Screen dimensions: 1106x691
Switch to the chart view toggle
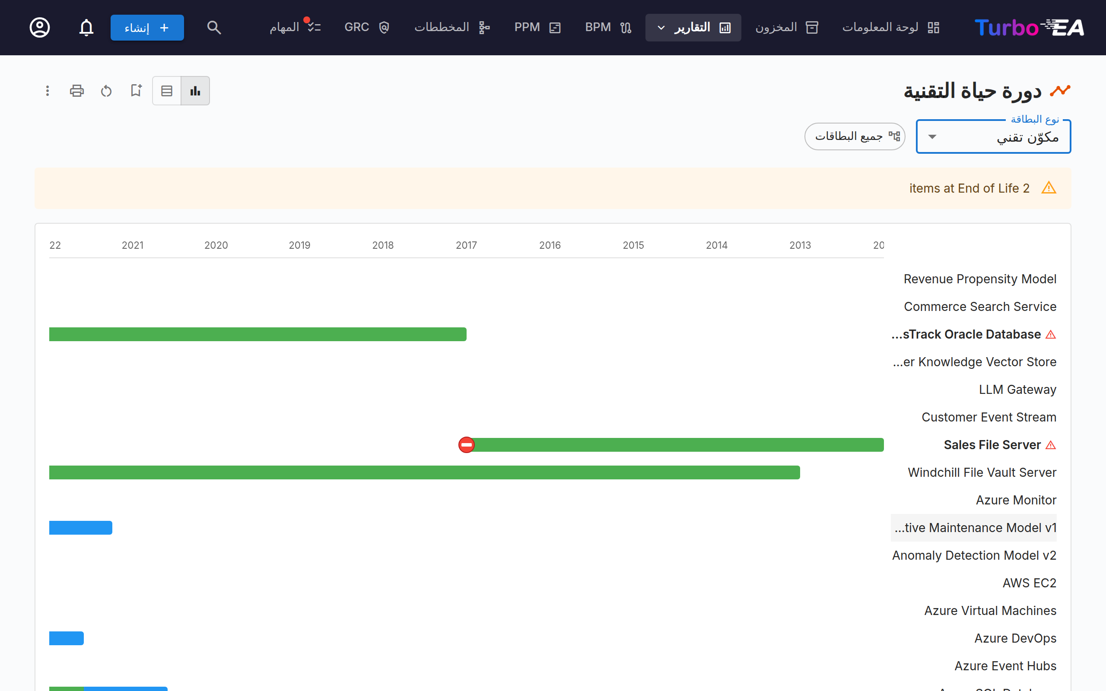pos(195,91)
